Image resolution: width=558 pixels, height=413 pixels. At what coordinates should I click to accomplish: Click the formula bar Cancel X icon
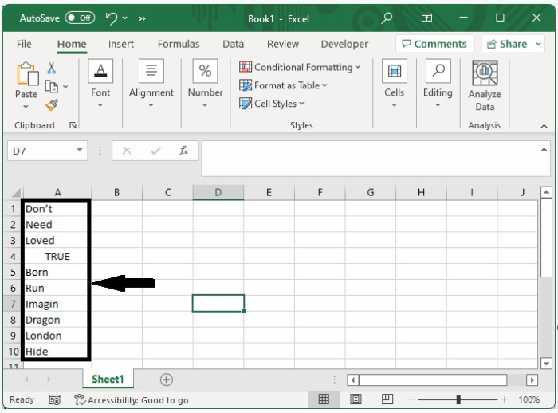(127, 151)
